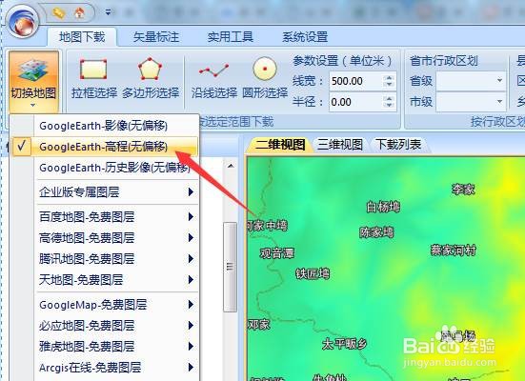
Task: Choose GoogleEarth-历史影像(无偏移) menu entry
Action: click(105, 168)
